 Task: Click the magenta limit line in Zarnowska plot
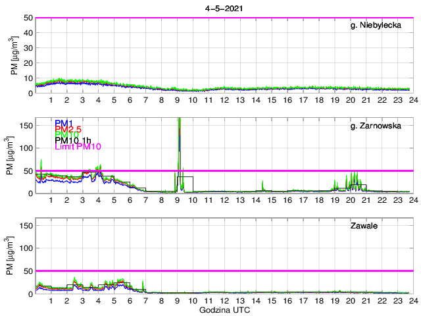pyautogui.click(x=224, y=171)
